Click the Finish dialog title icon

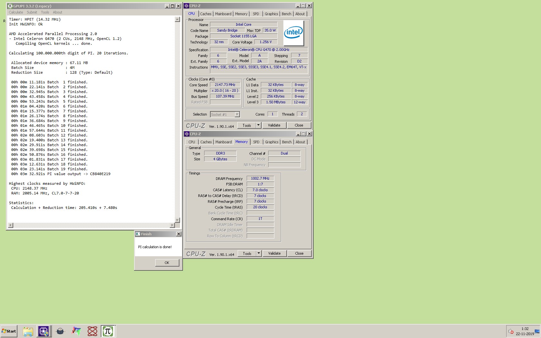[x=138, y=234]
